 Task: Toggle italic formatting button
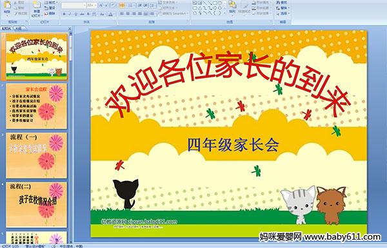pos(70,14)
